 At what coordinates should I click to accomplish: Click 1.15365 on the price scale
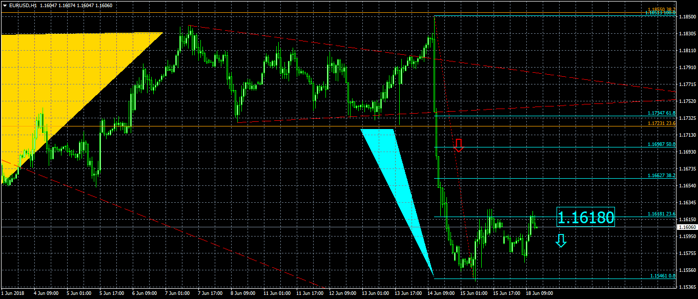pos(687,287)
